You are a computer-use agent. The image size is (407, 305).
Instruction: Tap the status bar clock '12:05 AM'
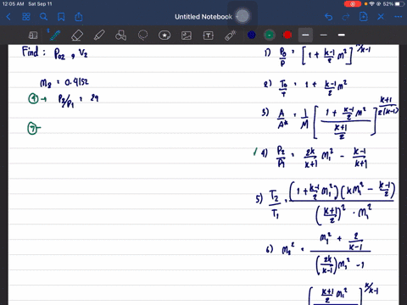[13, 4]
